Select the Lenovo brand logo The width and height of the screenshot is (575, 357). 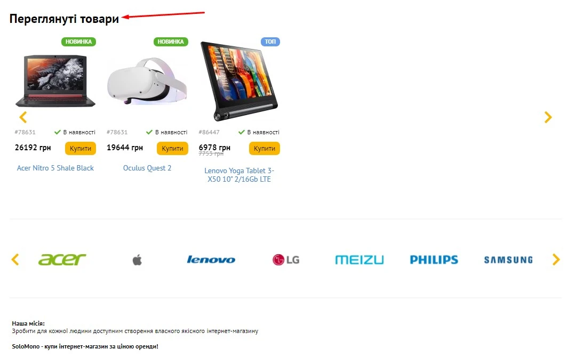point(211,259)
